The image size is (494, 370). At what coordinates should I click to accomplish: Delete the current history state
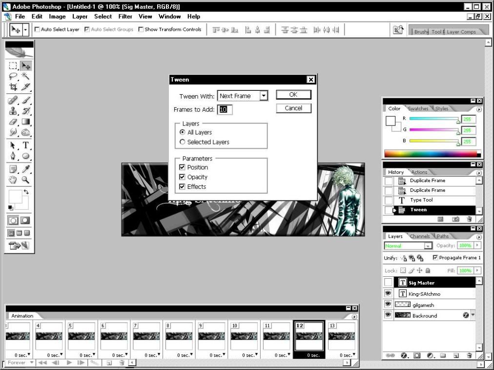pos(469,219)
